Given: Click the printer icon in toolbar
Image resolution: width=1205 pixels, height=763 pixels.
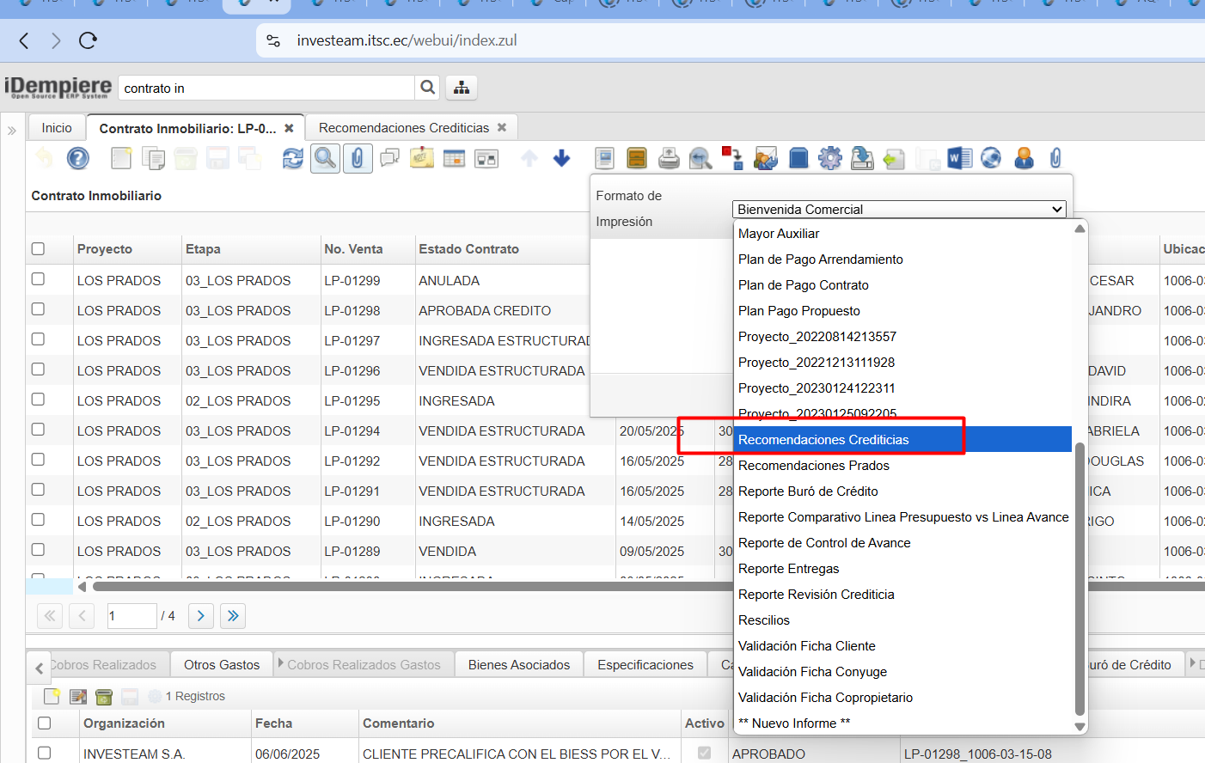Looking at the screenshot, I should [x=669, y=158].
